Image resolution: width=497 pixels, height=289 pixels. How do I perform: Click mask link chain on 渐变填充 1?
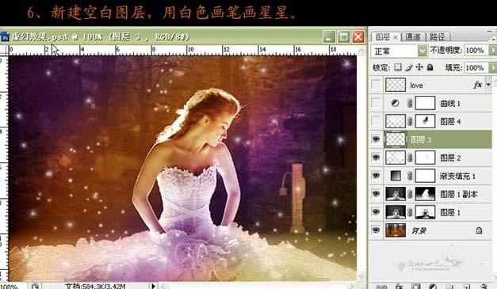[x=410, y=176]
